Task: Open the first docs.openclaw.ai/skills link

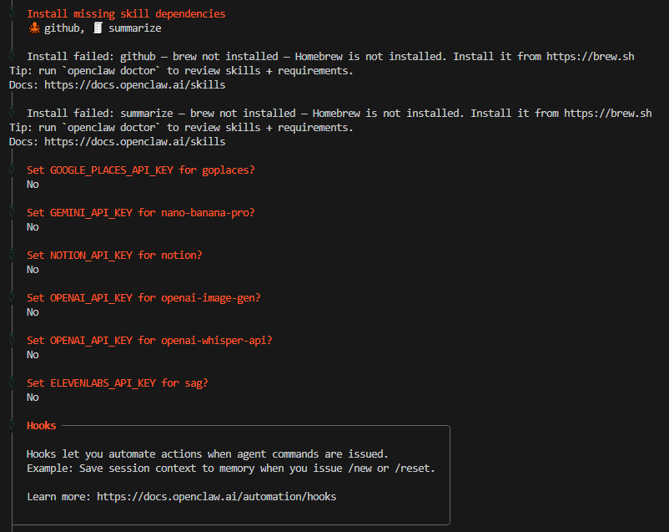Action: pos(135,85)
